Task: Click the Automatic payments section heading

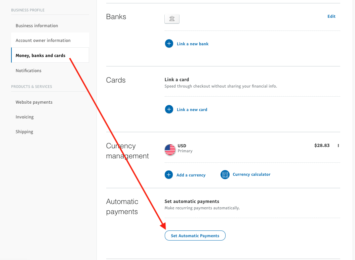Action: pyautogui.click(x=122, y=206)
